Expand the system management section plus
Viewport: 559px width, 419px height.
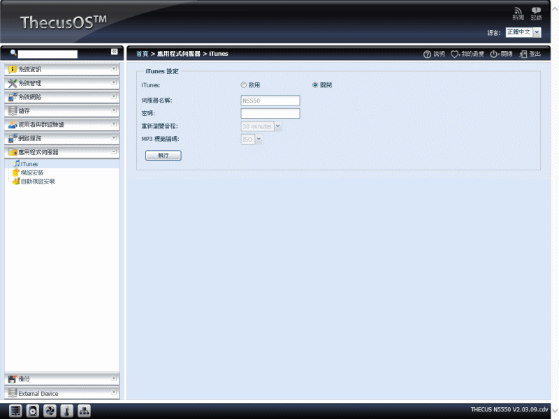click(114, 82)
